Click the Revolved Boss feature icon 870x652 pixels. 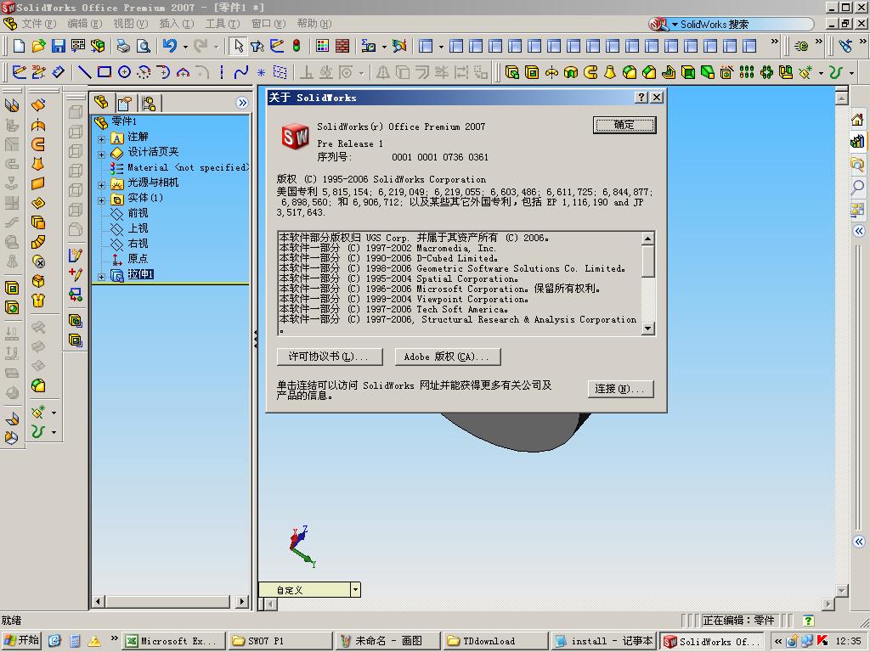[551, 72]
